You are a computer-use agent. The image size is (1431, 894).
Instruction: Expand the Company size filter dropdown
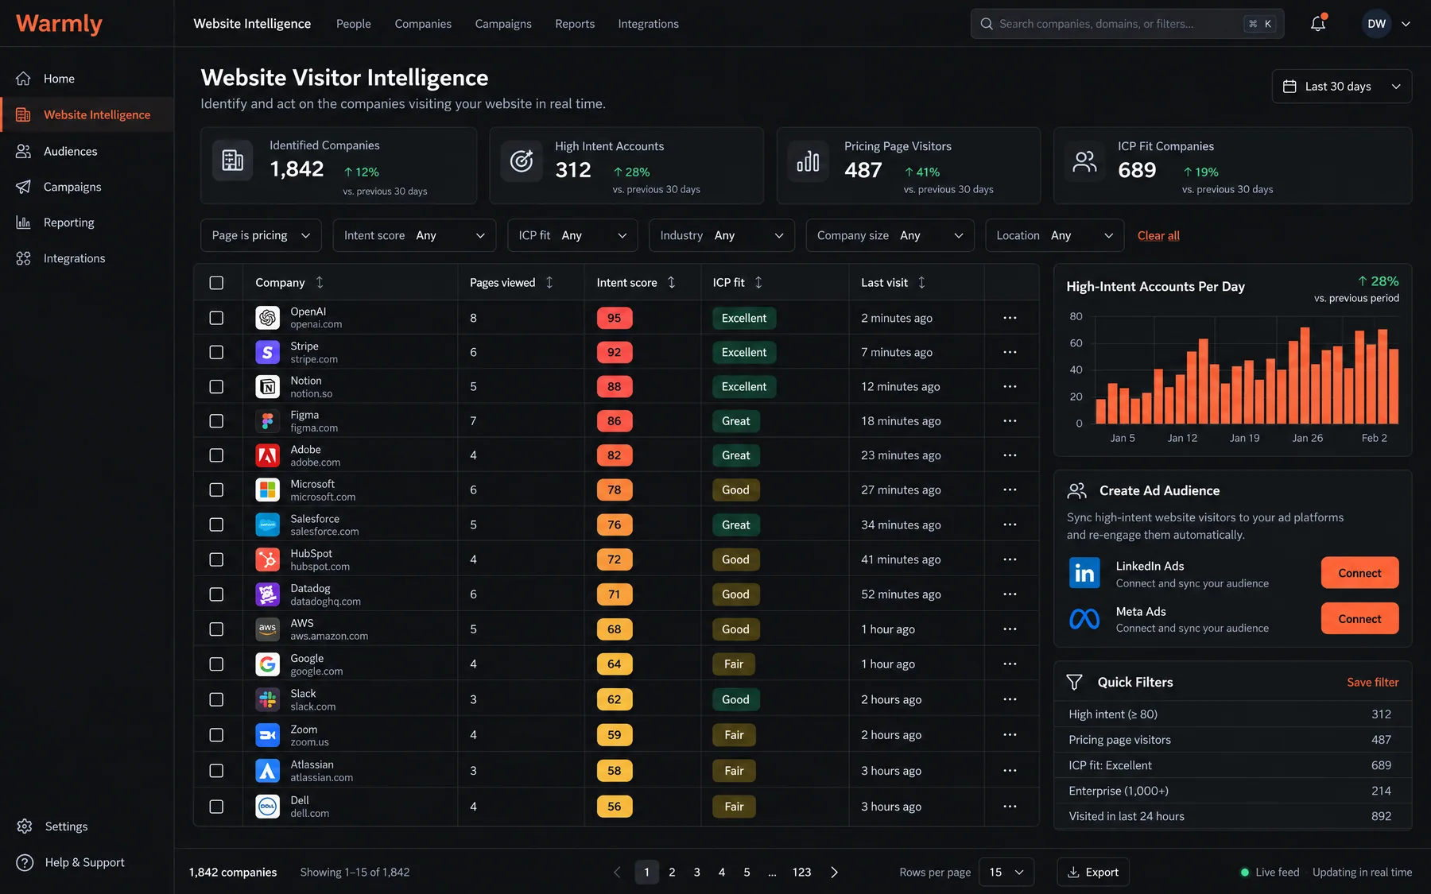890,235
